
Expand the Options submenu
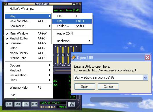click(28, 65)
